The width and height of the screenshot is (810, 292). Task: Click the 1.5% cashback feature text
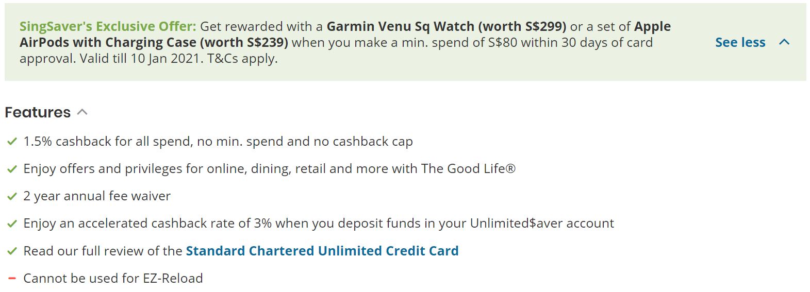pyautogui.click(x=218, y=142)
